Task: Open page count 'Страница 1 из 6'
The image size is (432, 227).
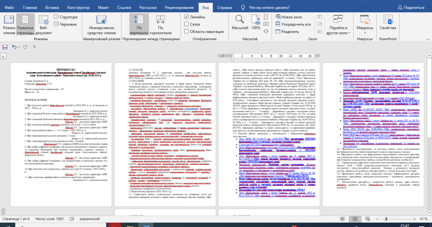Action: coord(17,219)
